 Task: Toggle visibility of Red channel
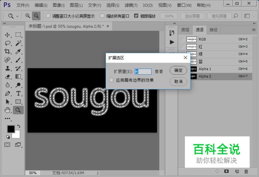coord(182,47)
